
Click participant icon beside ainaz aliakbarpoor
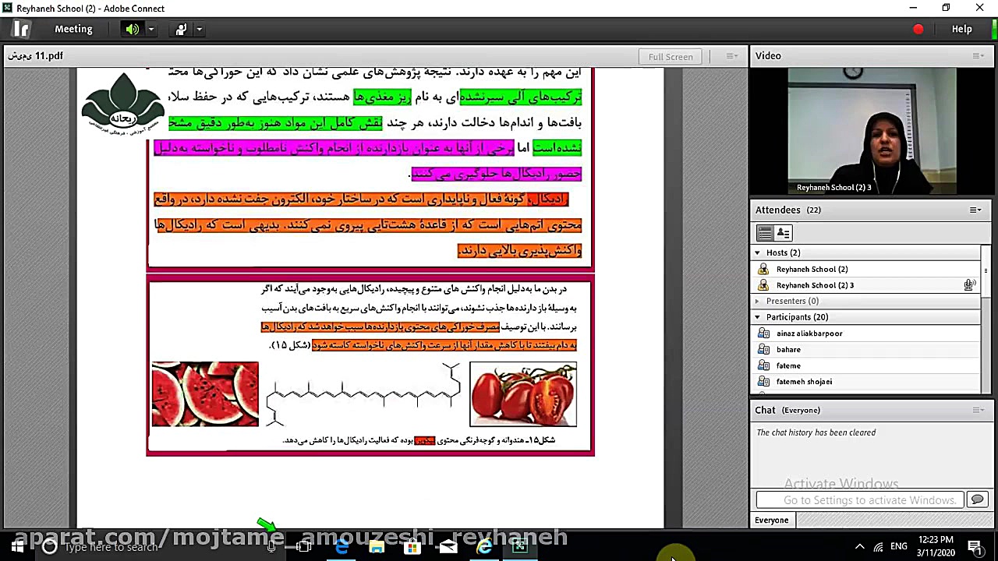pos(763,333)
